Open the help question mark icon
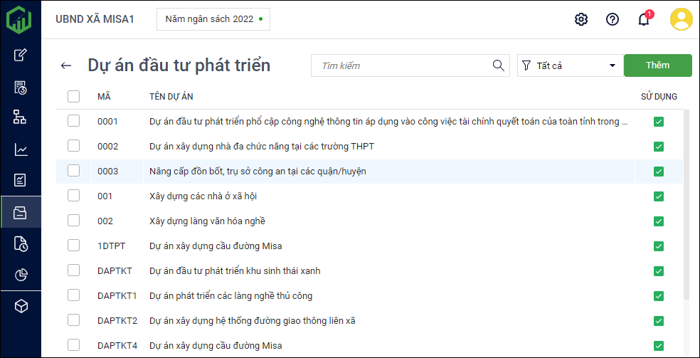 pyautogui.click(x=612, y=19)
